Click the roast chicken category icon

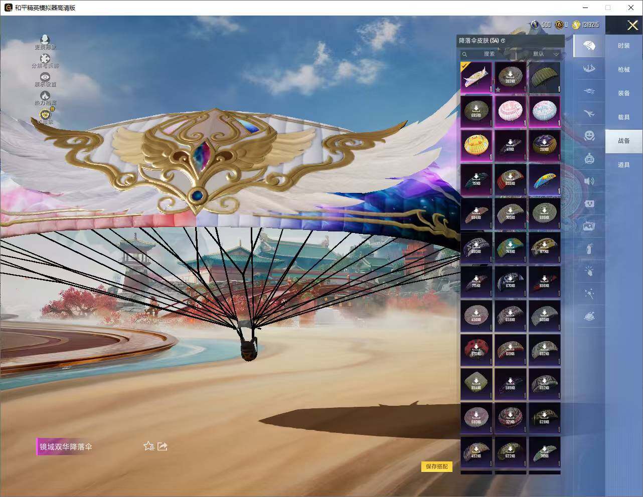[x=589, y=316]
